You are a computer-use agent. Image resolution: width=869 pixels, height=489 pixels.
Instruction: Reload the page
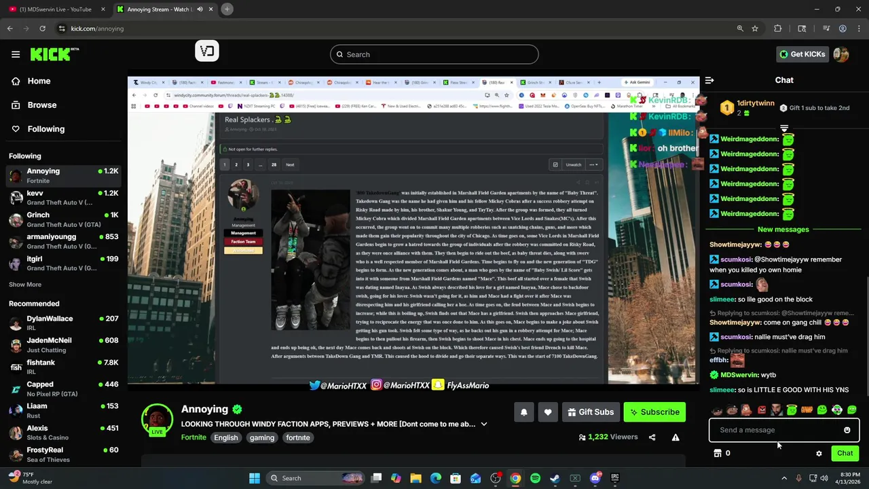[x=42, y=29]
